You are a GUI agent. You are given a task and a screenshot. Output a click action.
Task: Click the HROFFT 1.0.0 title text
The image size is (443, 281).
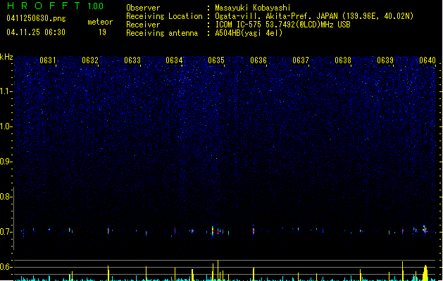[56, 6]
